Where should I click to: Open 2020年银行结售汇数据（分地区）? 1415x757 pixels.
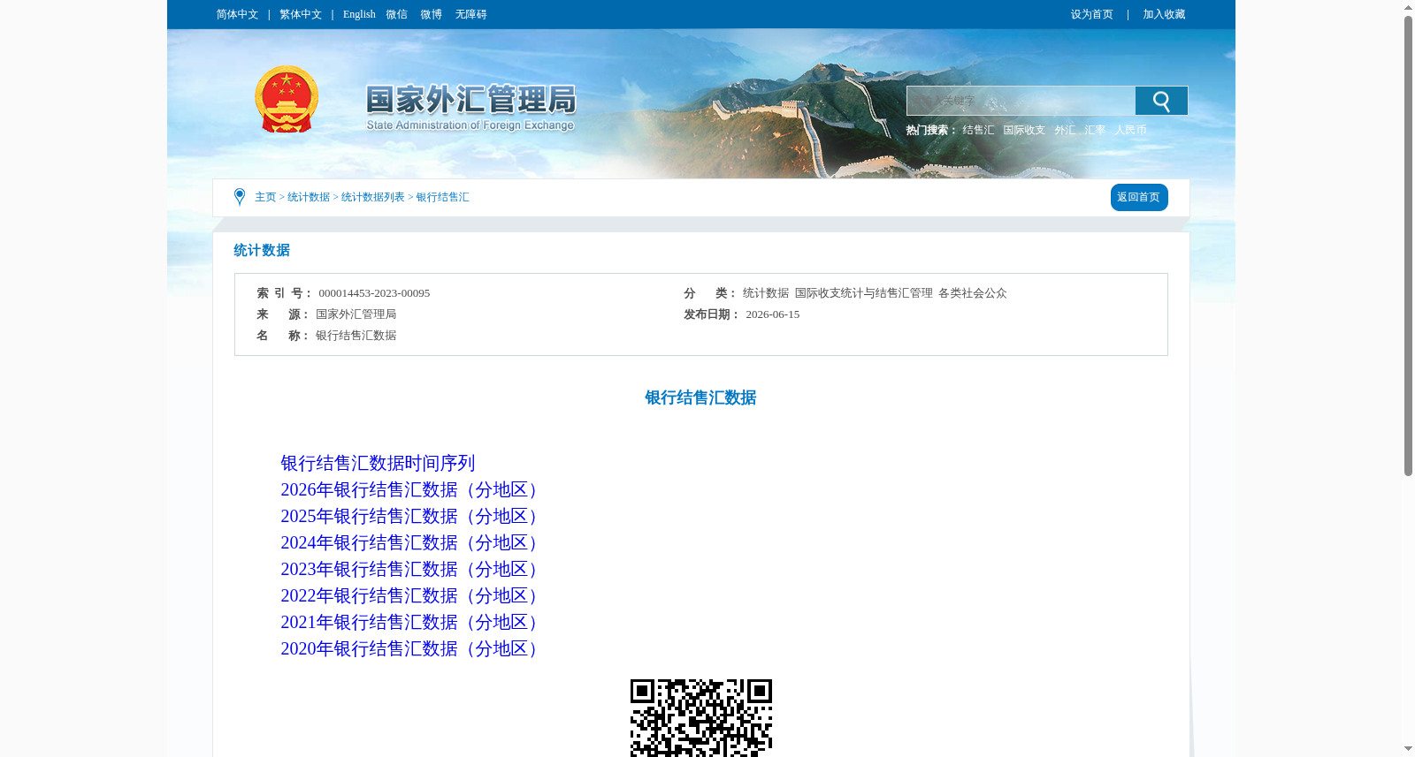click(409, 648)
